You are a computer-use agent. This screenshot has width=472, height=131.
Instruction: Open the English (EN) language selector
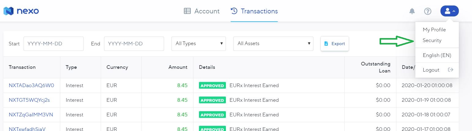(437, 55)
